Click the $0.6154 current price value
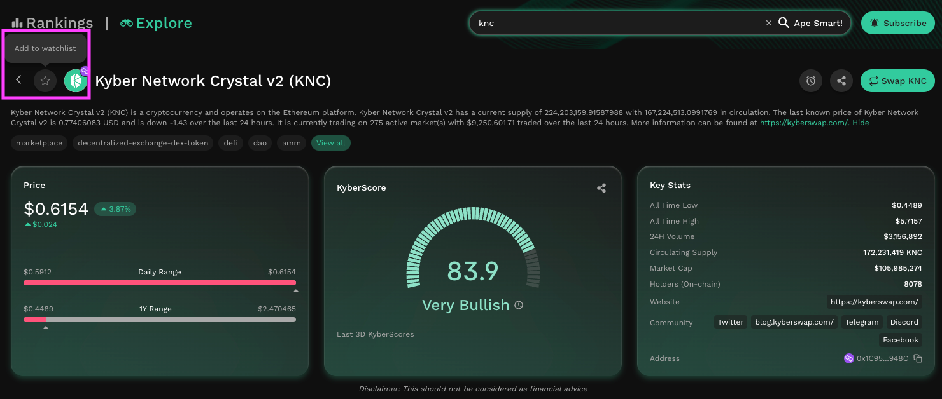This screenshot has width=942, height=399. click(56, 209)
